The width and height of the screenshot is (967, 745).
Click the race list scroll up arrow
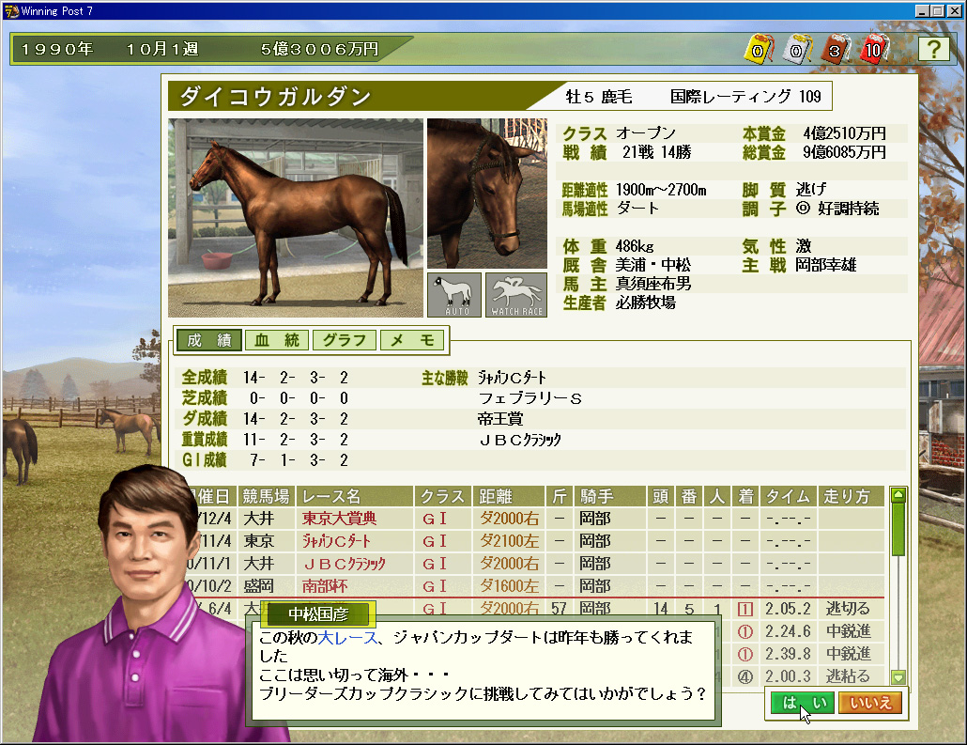(898, 494)
